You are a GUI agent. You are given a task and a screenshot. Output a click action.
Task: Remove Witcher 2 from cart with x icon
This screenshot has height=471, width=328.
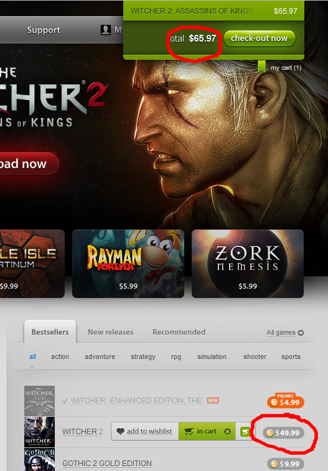coord(227,431)
